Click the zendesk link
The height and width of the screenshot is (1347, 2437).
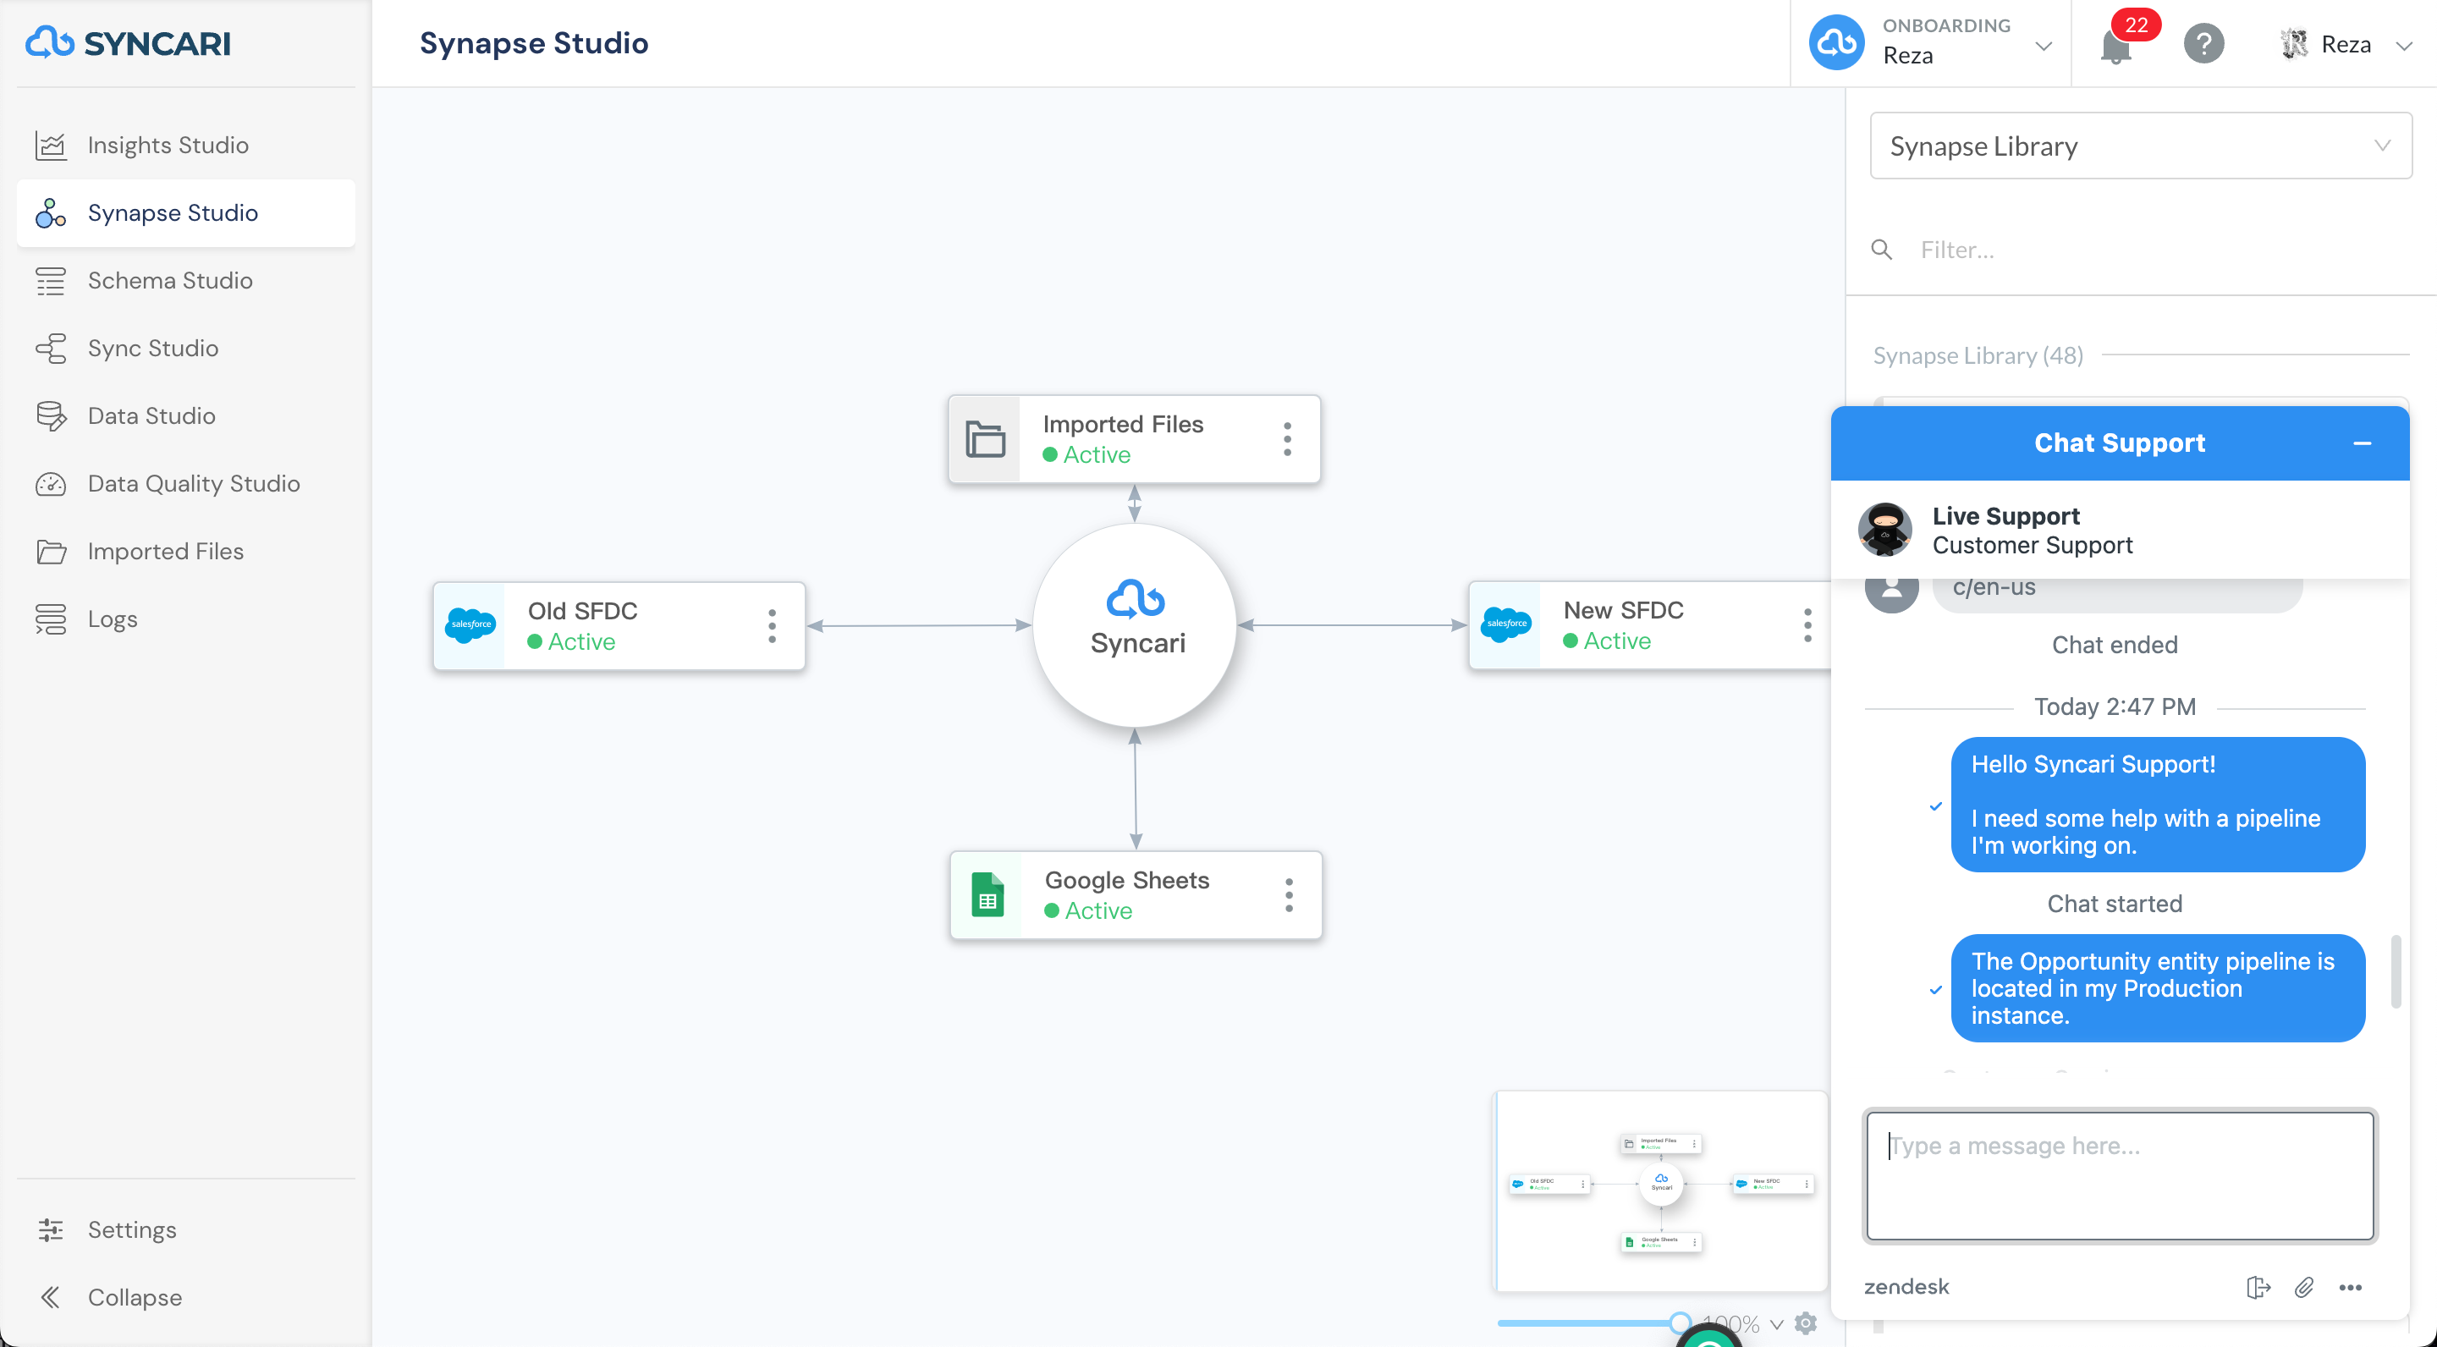coord(1906,1286)
